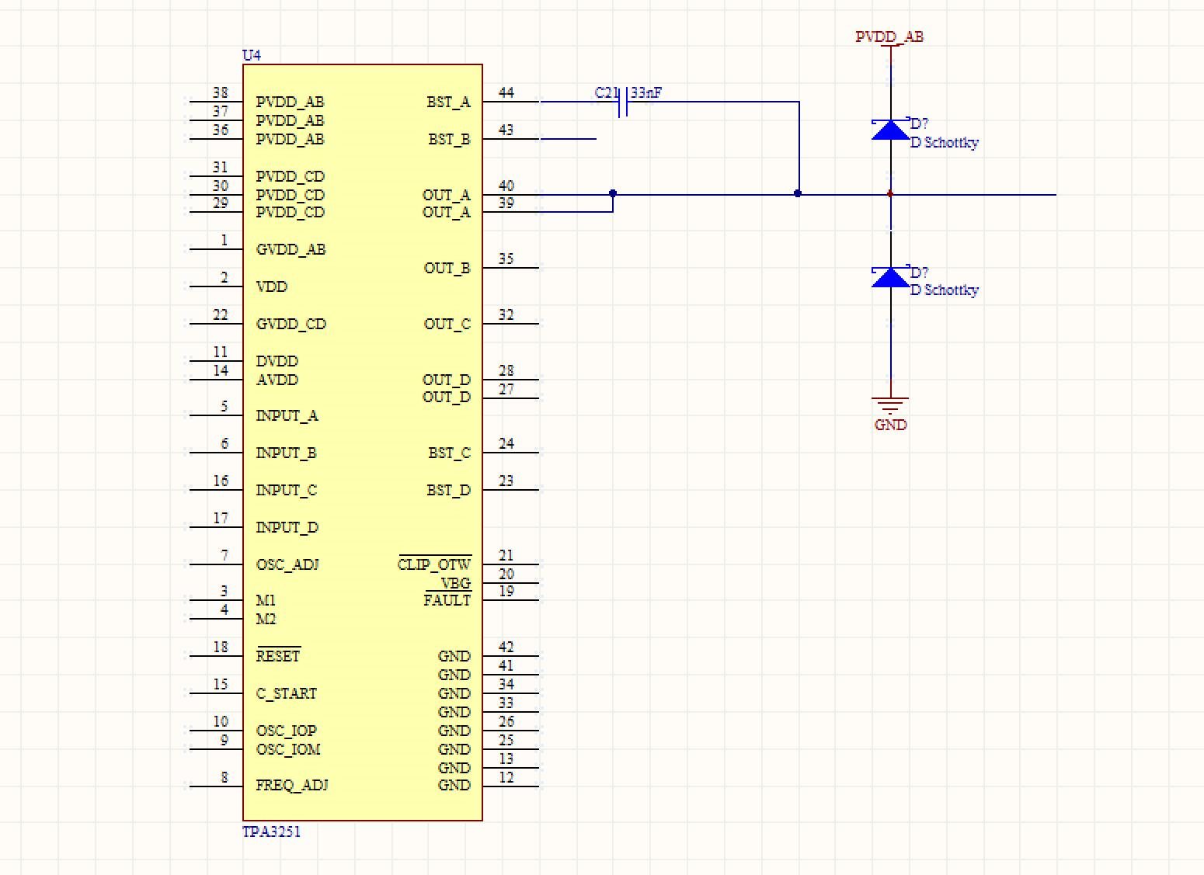Viewport: 1204px width, 875px height.
Task: Click the INPUT_C pin name
Action: tap(286, 490)
